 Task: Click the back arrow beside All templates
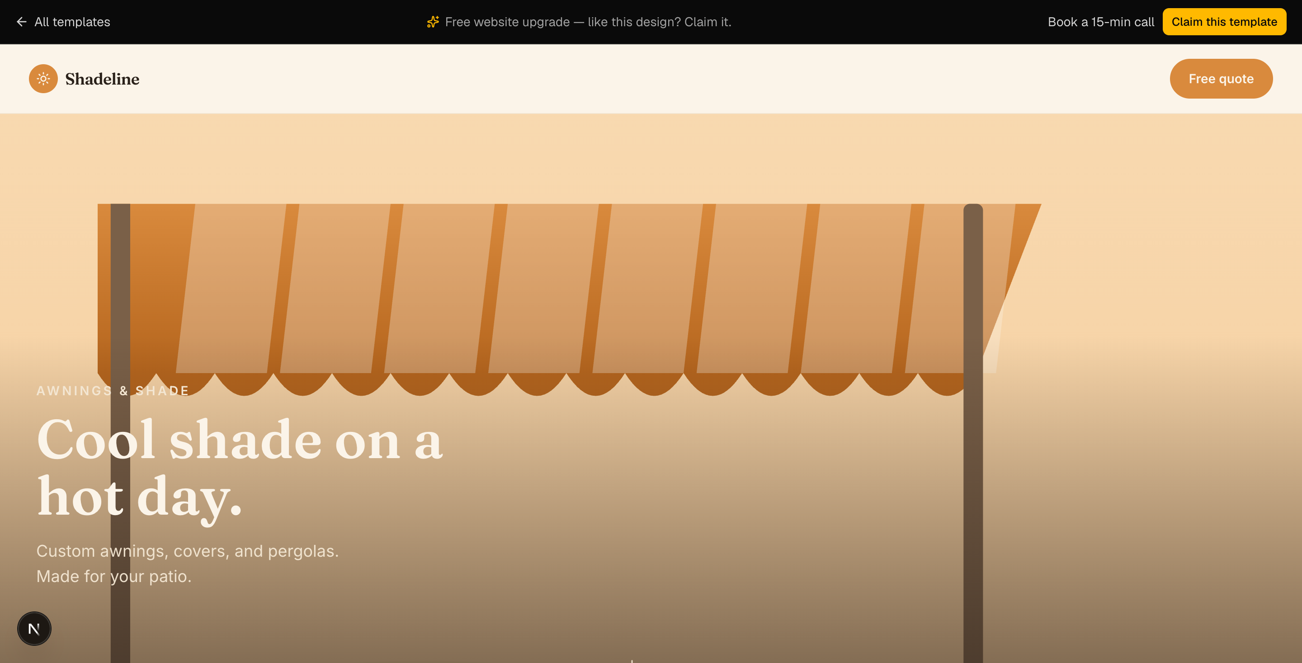click(x=21, y=22)
